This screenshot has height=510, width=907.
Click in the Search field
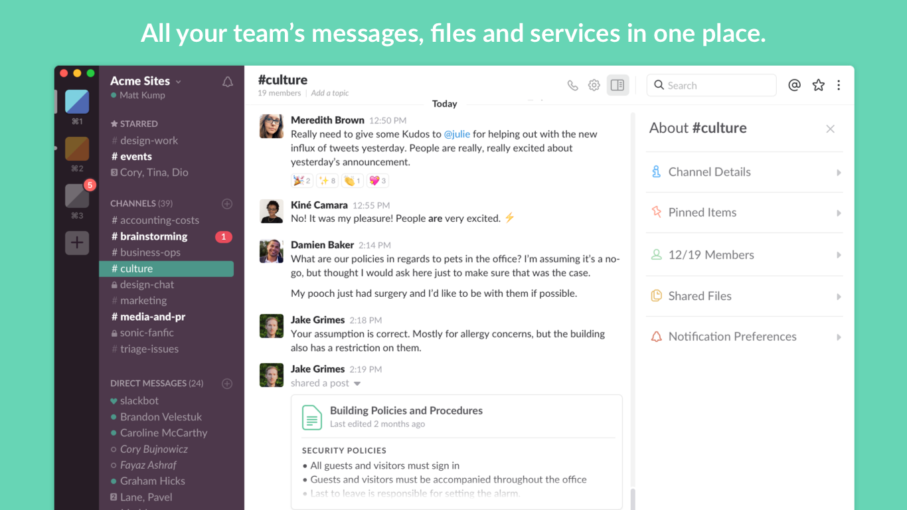[711, 85]
